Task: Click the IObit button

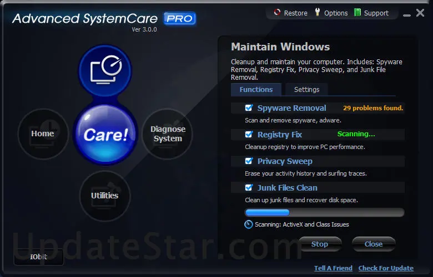Action: tap(39, 257)
